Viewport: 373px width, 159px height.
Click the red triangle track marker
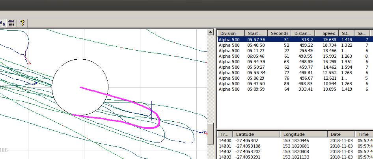pos(28,61)
